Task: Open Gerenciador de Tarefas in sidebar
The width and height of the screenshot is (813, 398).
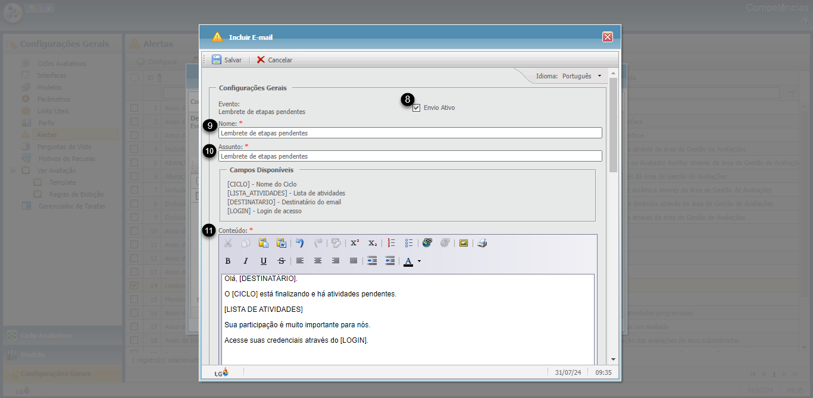Action: pyautogui.click(x=72, y=206)
